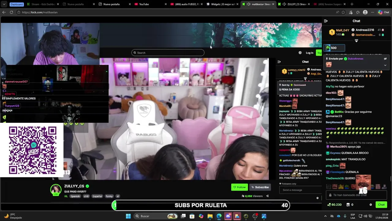392x221 pixels.
Task: Follow the ZULLYY_CS channel
Action: click(x=239, y=187)
